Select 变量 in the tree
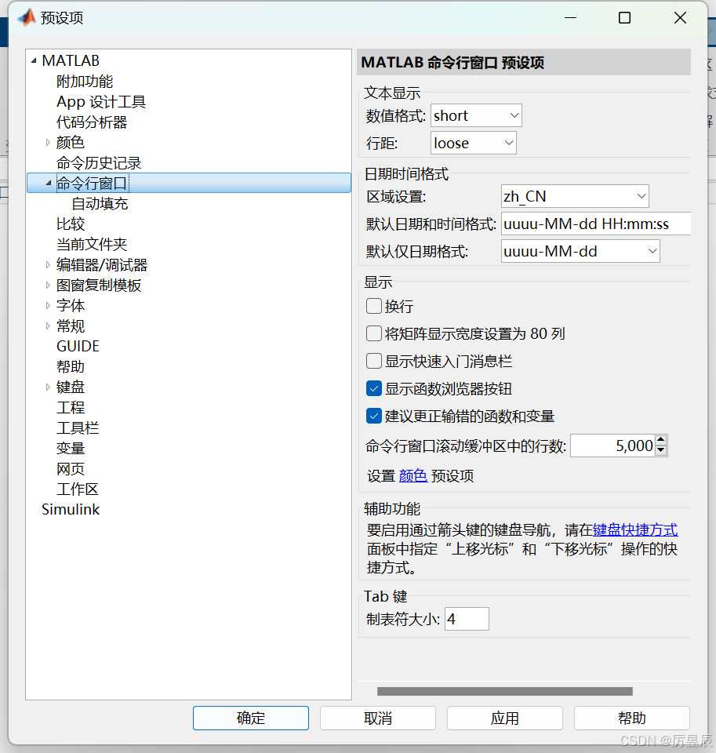This screenshot has width=716, height=753. (71, 449)
